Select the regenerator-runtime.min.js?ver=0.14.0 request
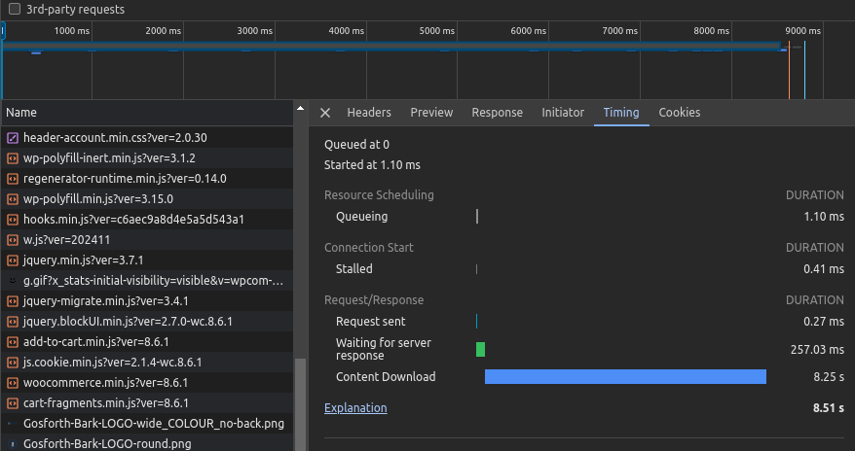The height and width of the screenshot is (451, 855). [147, 179]
